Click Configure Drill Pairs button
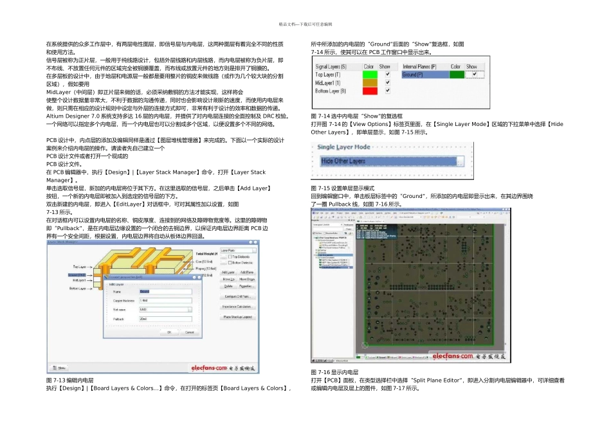Viewport: 611px width, 432px height. click(x=237, y=296)
